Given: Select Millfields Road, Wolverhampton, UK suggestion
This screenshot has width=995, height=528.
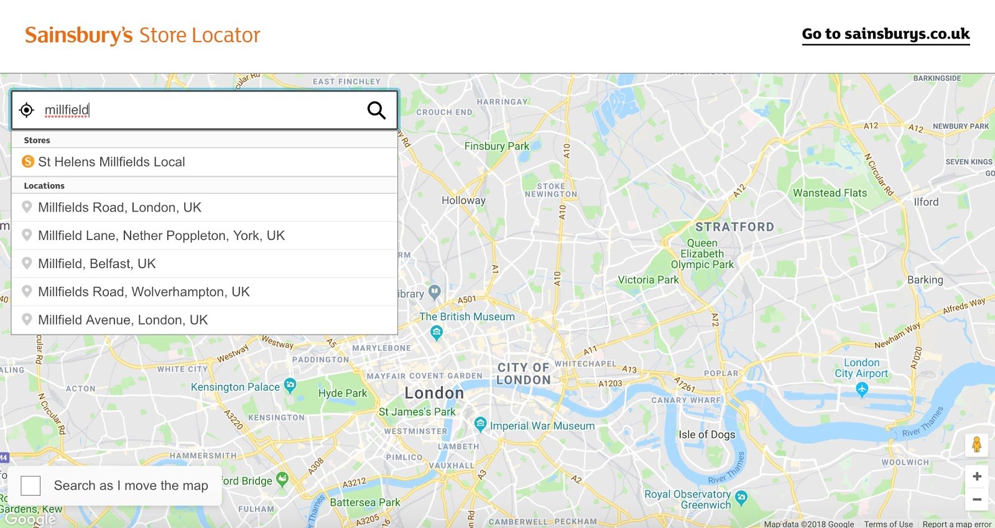Looking at the screenshot, I should coord(144,291).
